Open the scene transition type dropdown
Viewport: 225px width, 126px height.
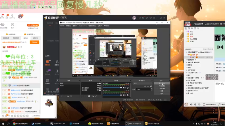coord(143,83)
